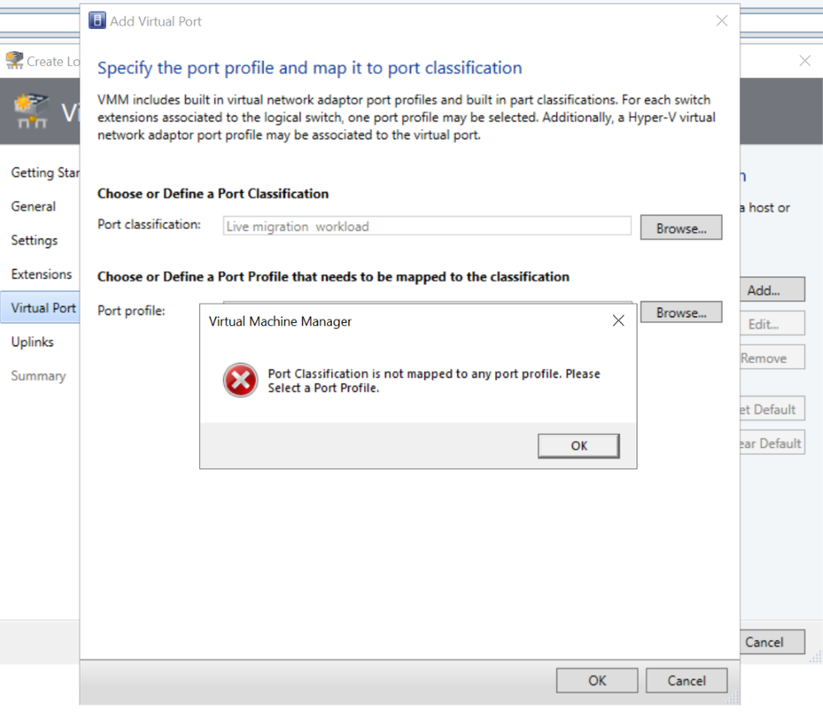Cancel the Add Virtual Port dialog
The width and height of the screenshot is (823, 719).
tap(686, 680)
